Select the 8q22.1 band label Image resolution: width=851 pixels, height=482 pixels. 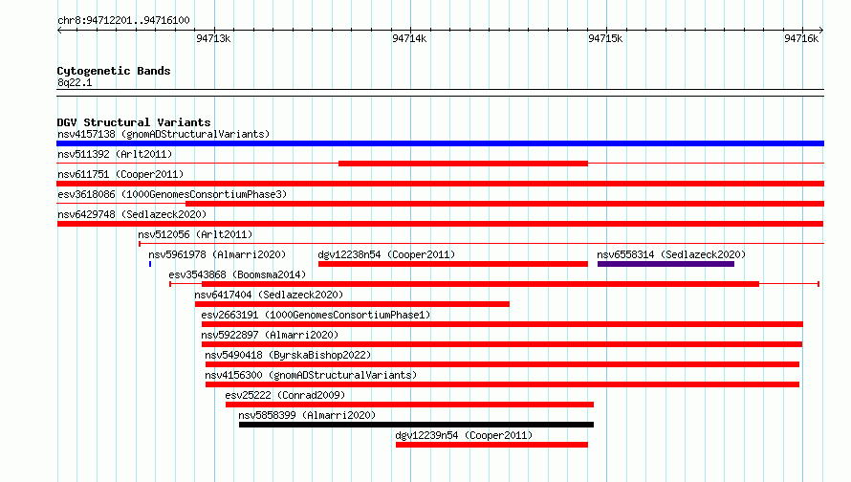coord(75,82)
